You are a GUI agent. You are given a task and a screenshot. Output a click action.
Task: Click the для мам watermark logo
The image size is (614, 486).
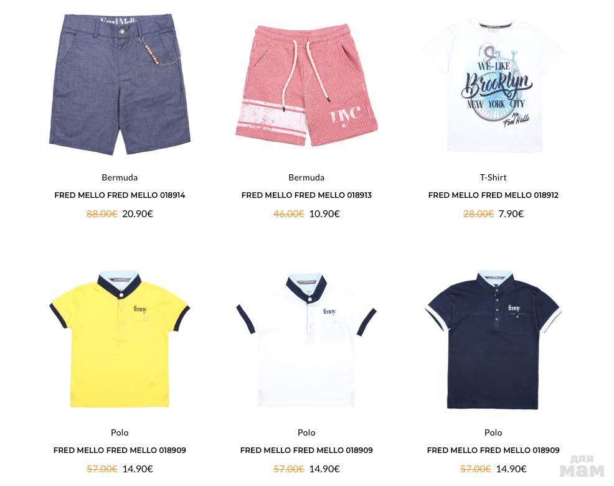[582, 466]
